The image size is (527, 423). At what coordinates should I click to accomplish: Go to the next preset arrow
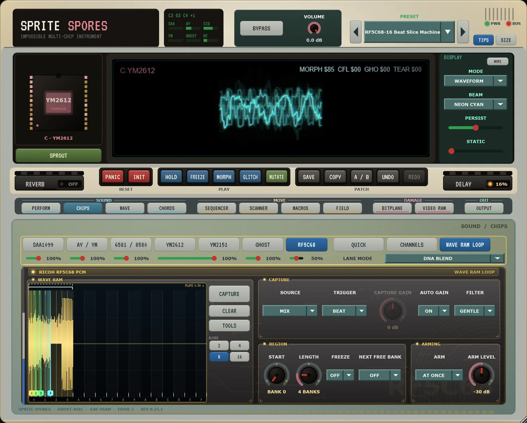pos(463,32)
